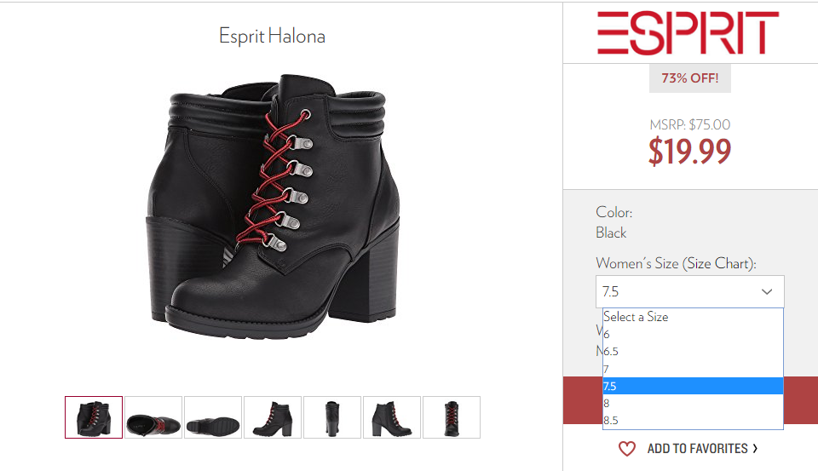Show the back heel view thumbnail

point(332,417)
